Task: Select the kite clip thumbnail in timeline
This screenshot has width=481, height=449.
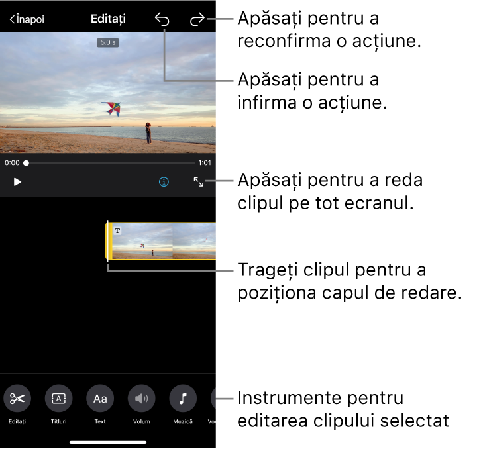Action: (x=142, y=241)
